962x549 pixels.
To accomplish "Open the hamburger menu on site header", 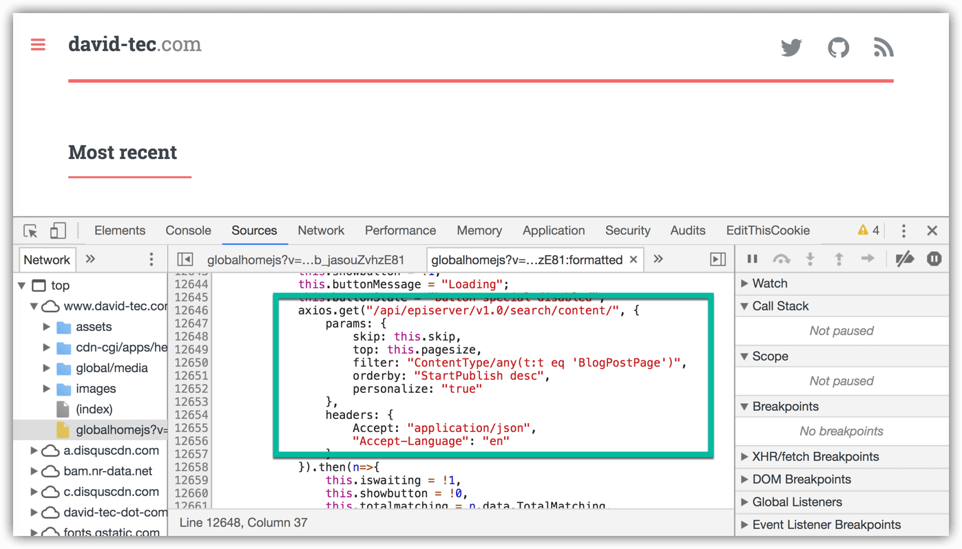I will pyautogui.click(x=38, y=45).
